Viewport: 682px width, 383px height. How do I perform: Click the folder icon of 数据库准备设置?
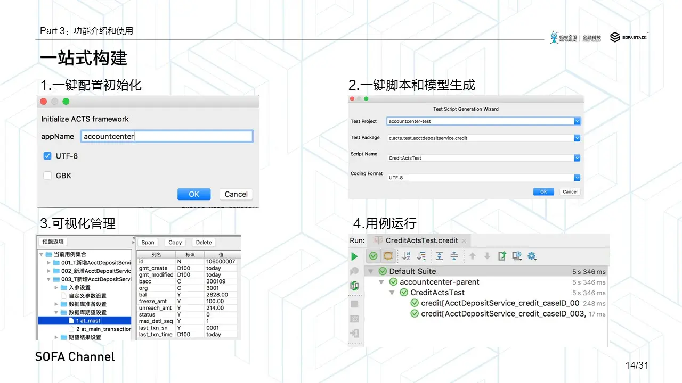point(64,304)
